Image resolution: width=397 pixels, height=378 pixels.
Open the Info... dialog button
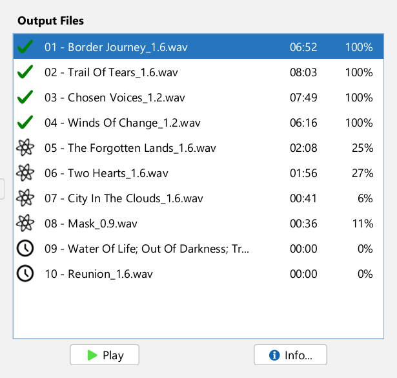(x=290, y=355)
